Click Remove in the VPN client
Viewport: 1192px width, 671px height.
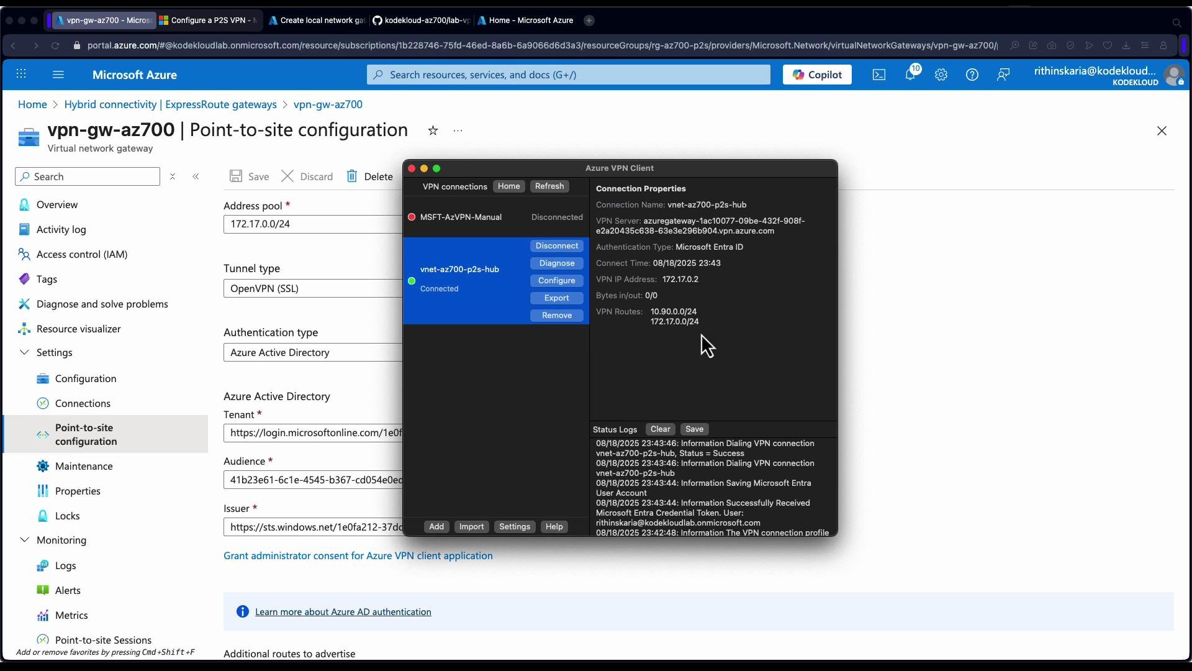point(557,316)
